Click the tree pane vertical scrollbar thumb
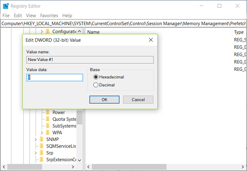 [x=79, y=117]
